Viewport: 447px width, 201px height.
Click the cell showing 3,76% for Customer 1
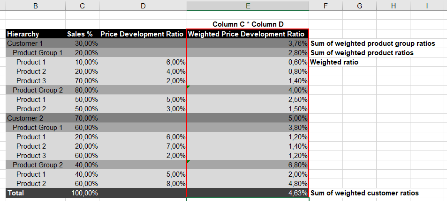248,43
